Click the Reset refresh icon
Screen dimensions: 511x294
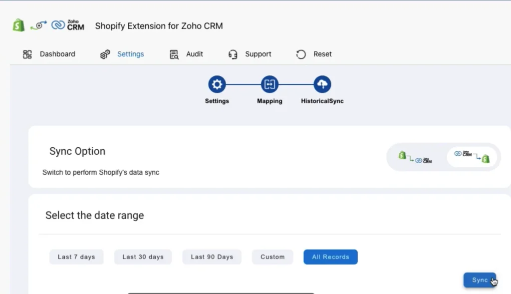coord(301,54)
